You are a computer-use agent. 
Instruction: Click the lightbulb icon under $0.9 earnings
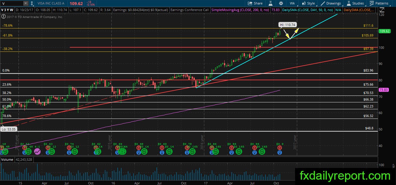tap(280, 152)
